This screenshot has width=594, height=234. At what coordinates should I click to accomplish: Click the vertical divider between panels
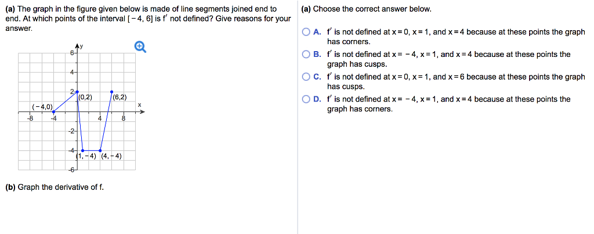[298, 116]
